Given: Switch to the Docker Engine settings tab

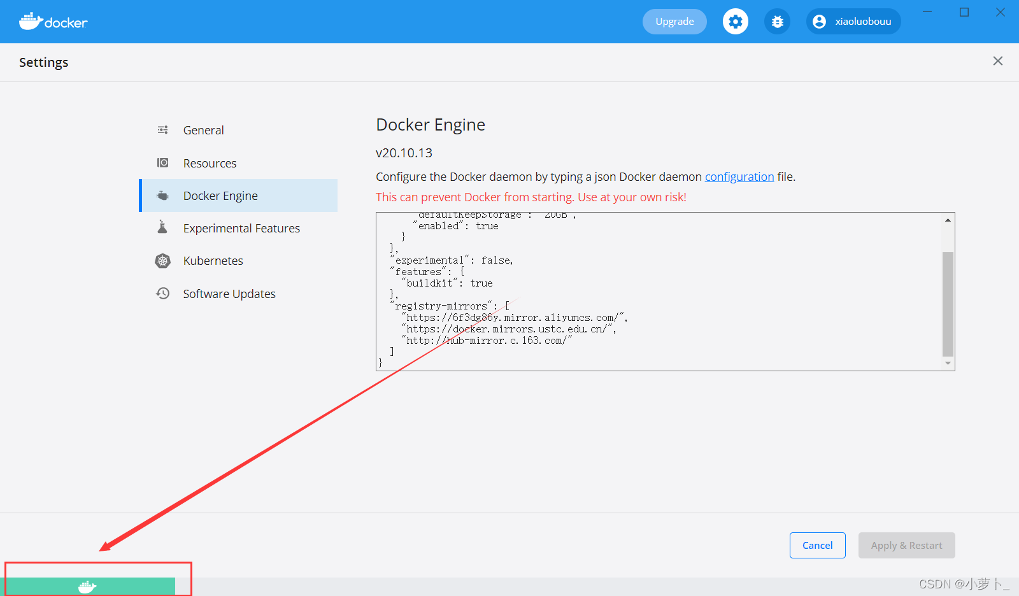Looking at the screenshot, I should coord(220,195).
